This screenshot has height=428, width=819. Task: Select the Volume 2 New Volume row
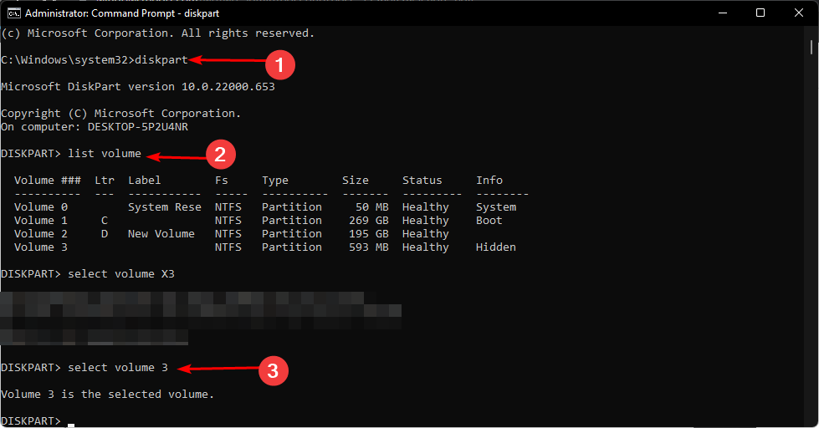(232, 234)
